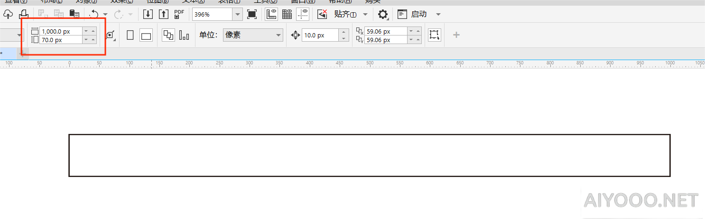Select landscape page orientation

click(146, 35)
